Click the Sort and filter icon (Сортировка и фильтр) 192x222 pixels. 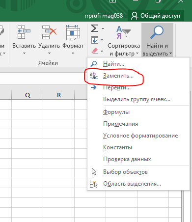point(123,32)
